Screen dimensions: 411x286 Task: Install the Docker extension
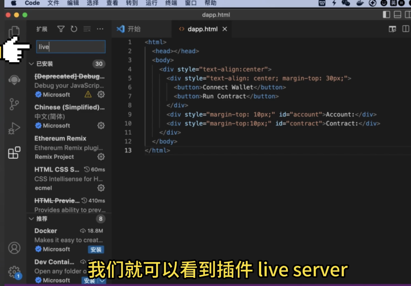(x=96, y=249)
